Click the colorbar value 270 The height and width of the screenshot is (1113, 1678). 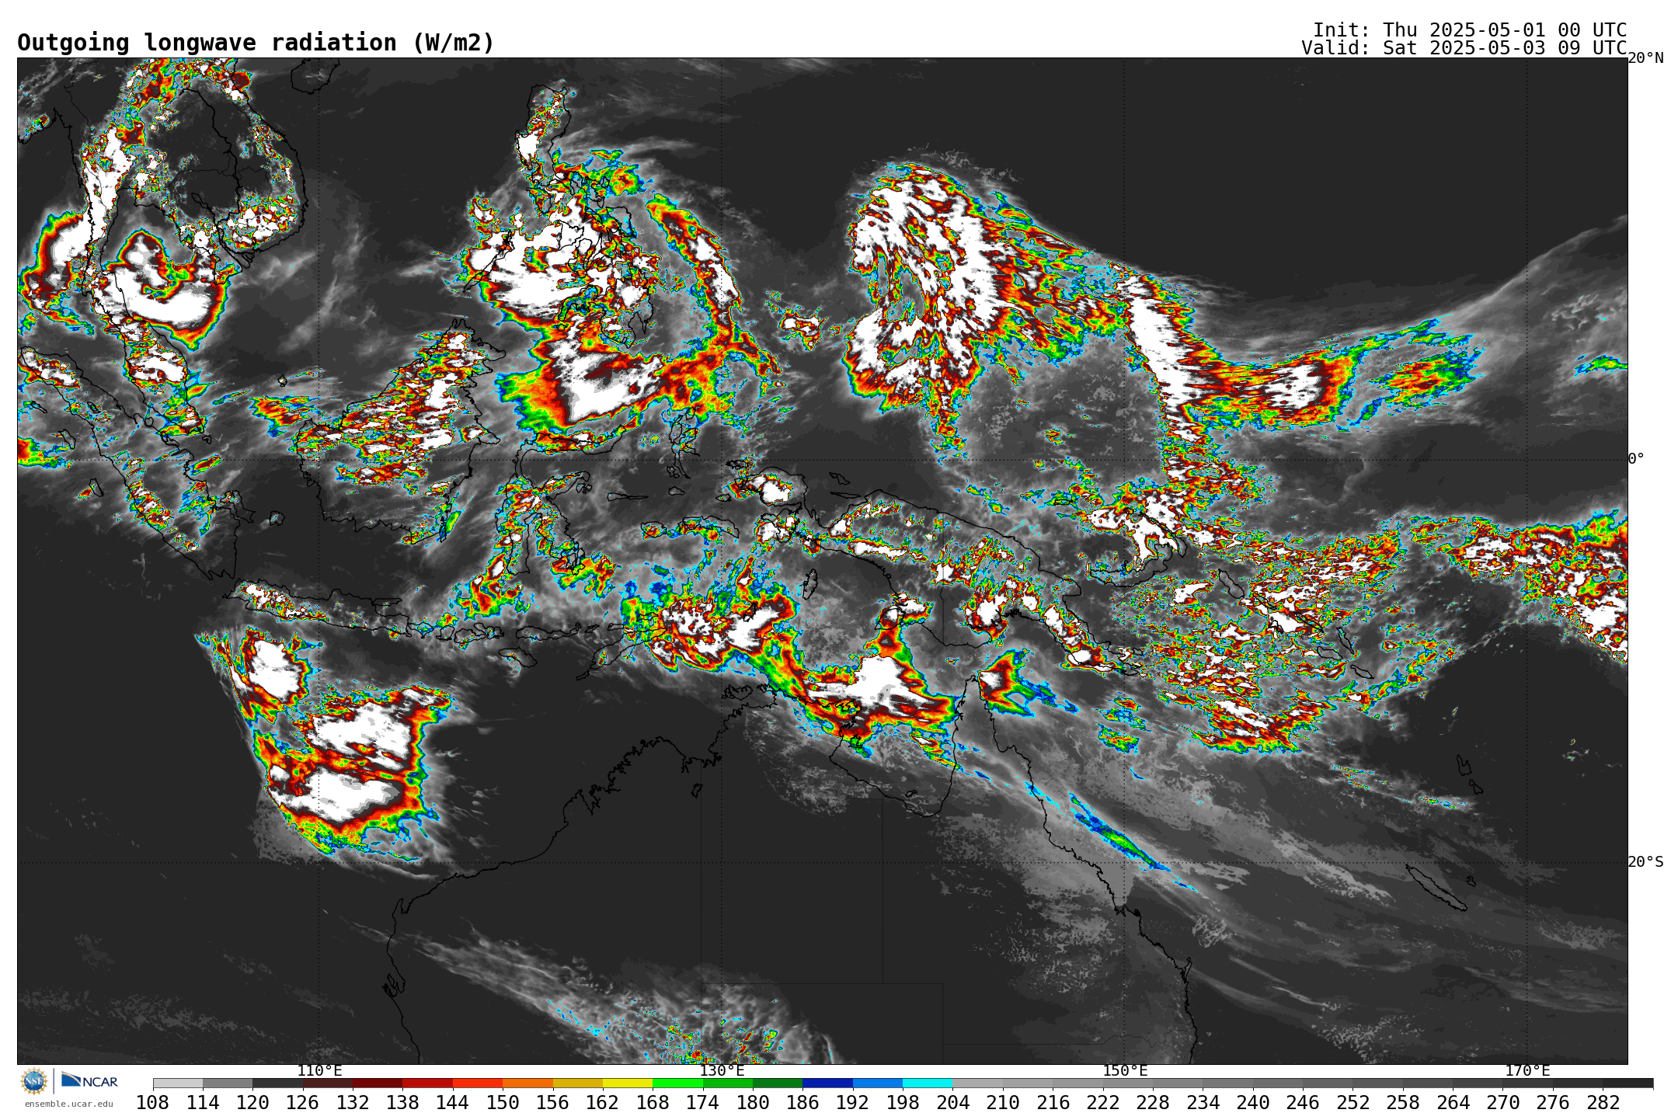1503,1103
